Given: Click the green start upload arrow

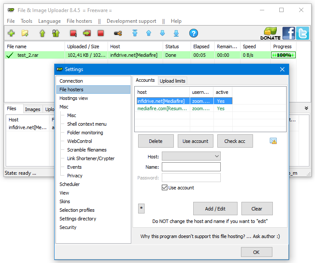Looking at the screenshot, I should tap(42, 33).
